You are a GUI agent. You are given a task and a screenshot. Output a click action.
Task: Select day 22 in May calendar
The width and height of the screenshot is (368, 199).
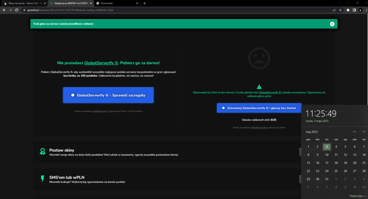(x=308, y=171)
